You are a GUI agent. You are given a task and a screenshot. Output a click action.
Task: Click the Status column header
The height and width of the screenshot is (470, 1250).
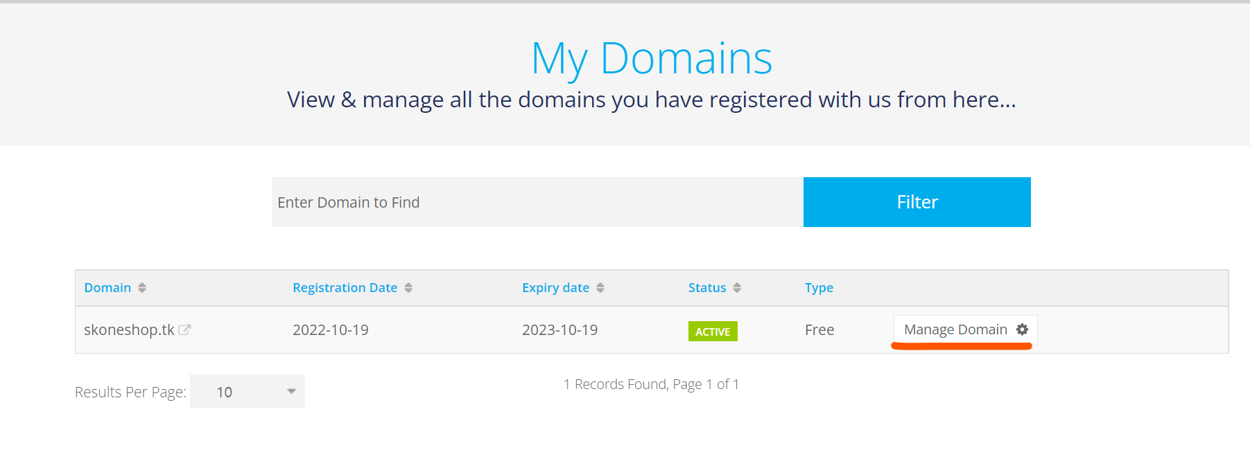tap(707, 288)
